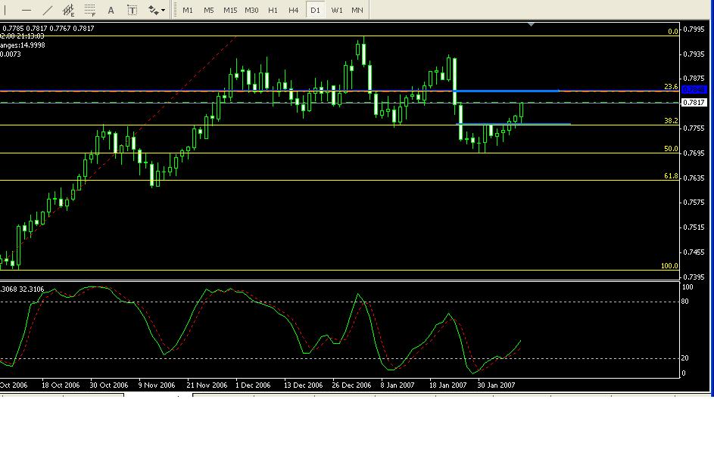The height and width of the screenshot is (458, 714).
Task: Open the arrows tool dropdown arrow
Action: [164, 11]
